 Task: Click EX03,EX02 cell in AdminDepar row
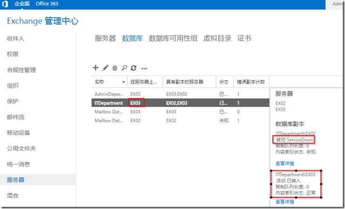[177, 94]
